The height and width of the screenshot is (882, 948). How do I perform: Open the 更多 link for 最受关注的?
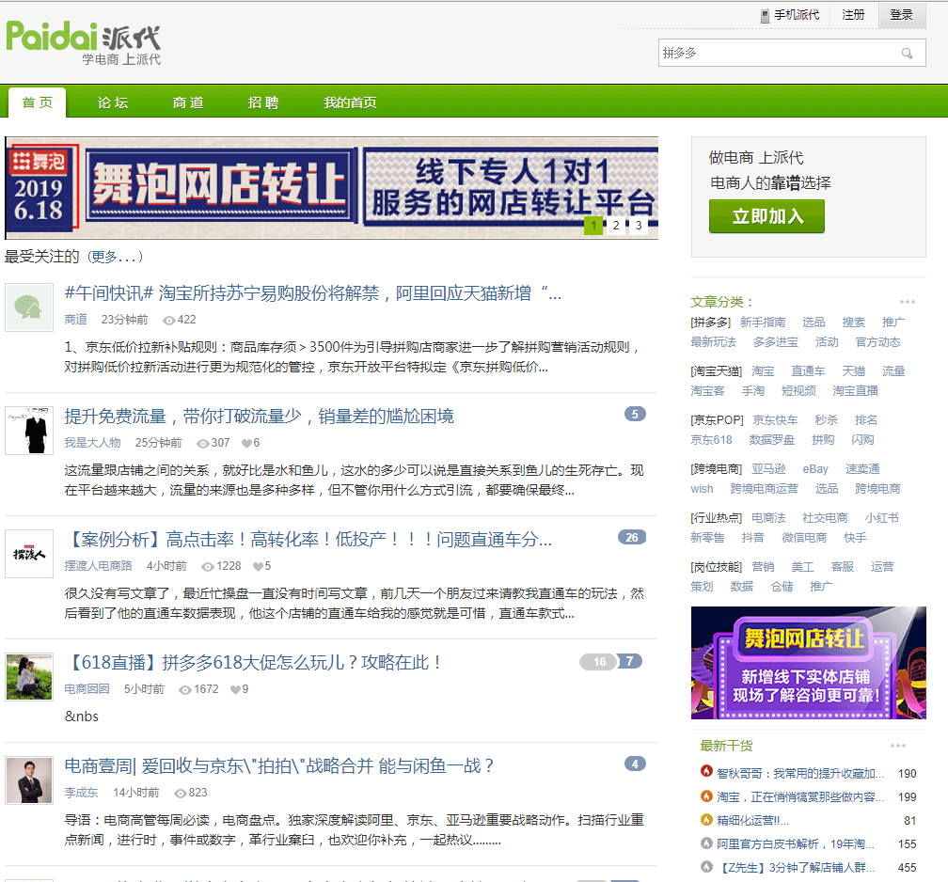(116, 256)
